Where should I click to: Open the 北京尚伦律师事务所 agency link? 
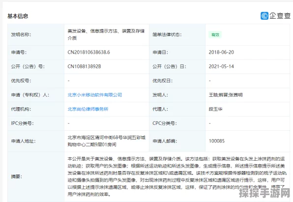click(x=88, y=109)
